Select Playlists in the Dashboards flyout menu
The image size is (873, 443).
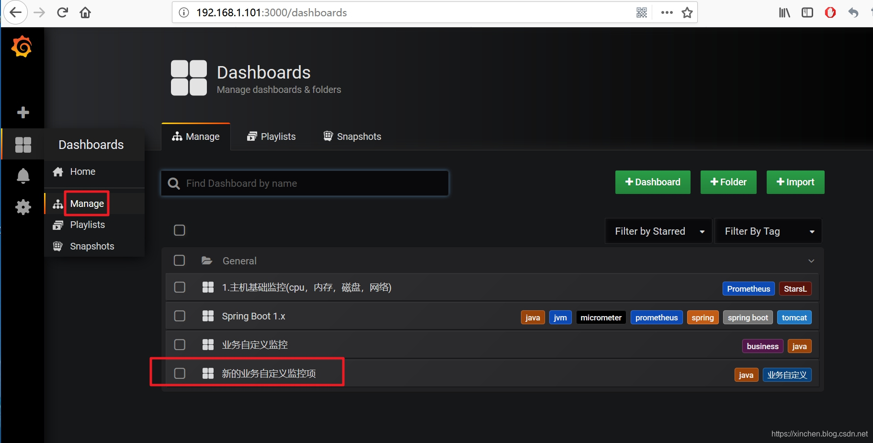[94, 225]
